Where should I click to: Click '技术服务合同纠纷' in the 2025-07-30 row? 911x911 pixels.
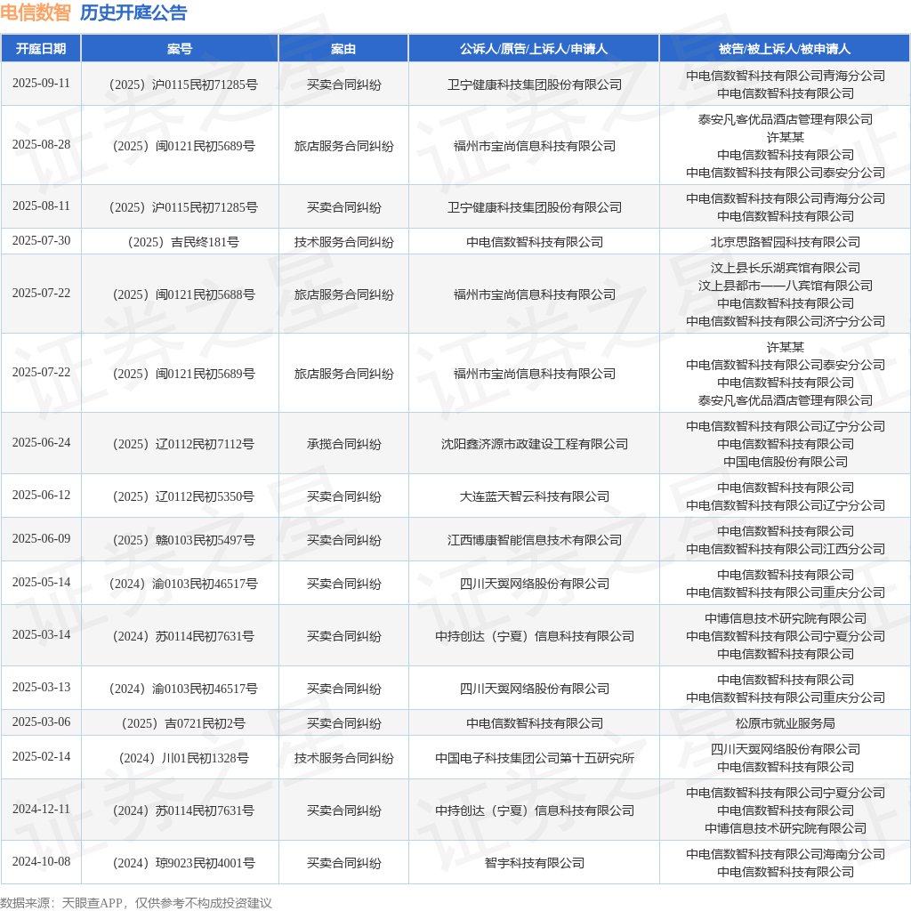[x=344, y=242]
